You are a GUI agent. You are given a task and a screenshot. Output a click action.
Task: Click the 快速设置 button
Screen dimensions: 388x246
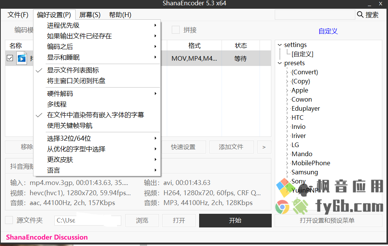[184, 147]
